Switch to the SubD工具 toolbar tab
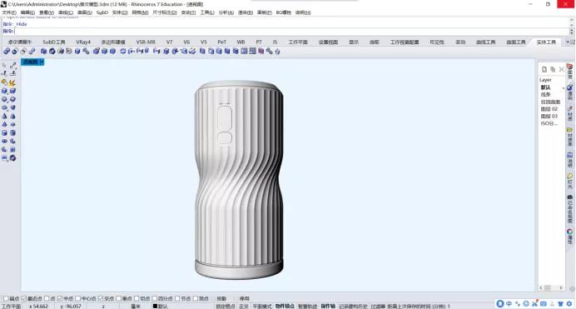The height and width of the screenshot is (309, 576). [x=53, y=42]
